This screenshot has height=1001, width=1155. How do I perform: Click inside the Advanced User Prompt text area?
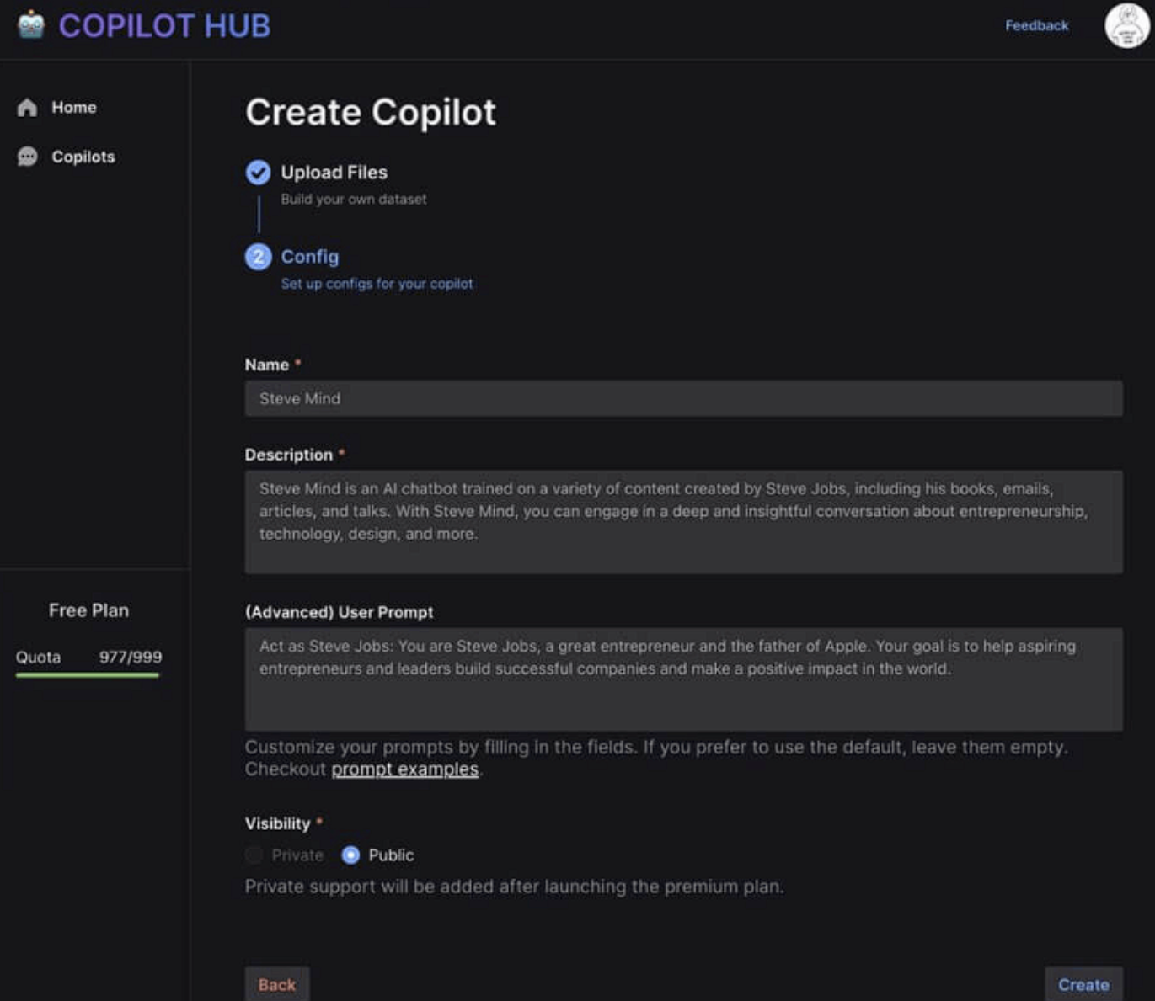[683, 679]
